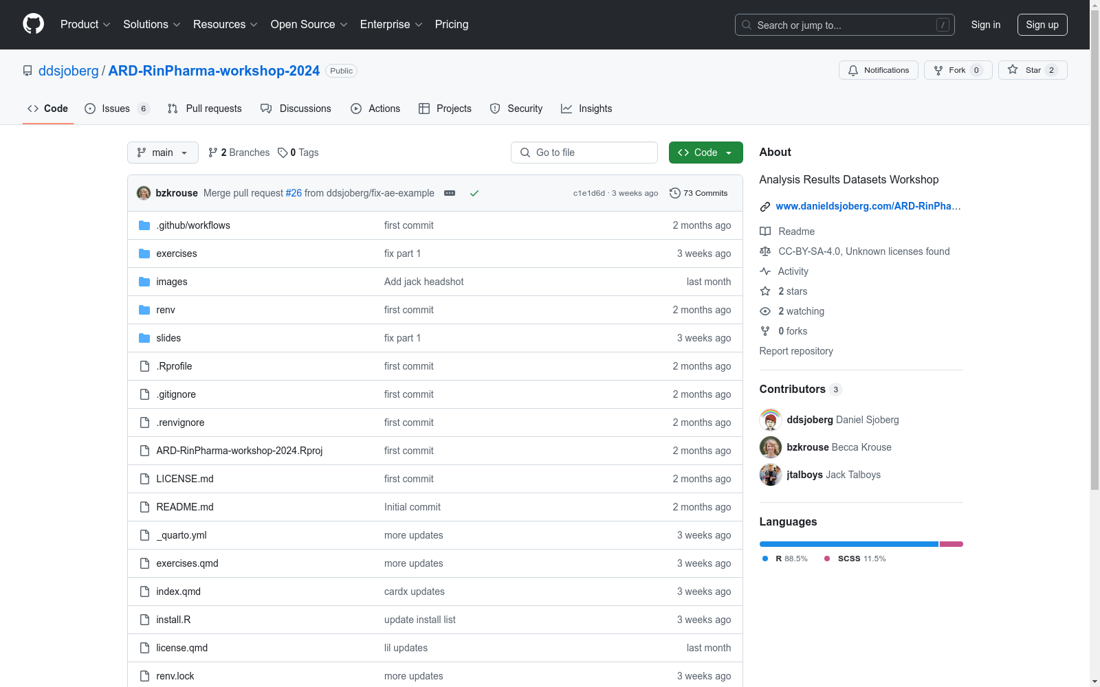Click the Sign in link

[986, 25]
